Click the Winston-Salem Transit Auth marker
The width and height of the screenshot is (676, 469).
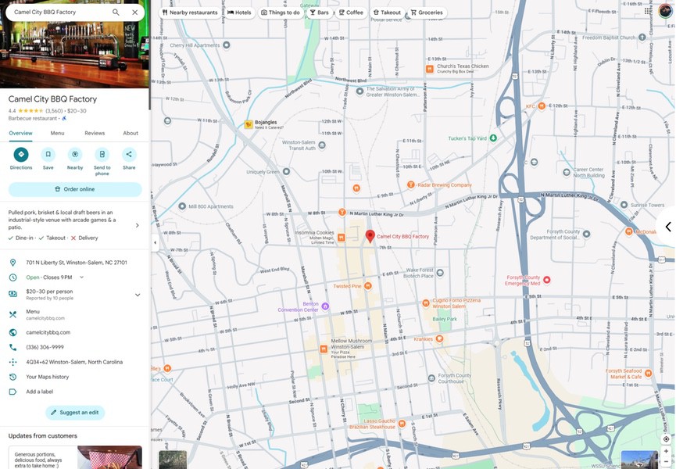(322, 145)
